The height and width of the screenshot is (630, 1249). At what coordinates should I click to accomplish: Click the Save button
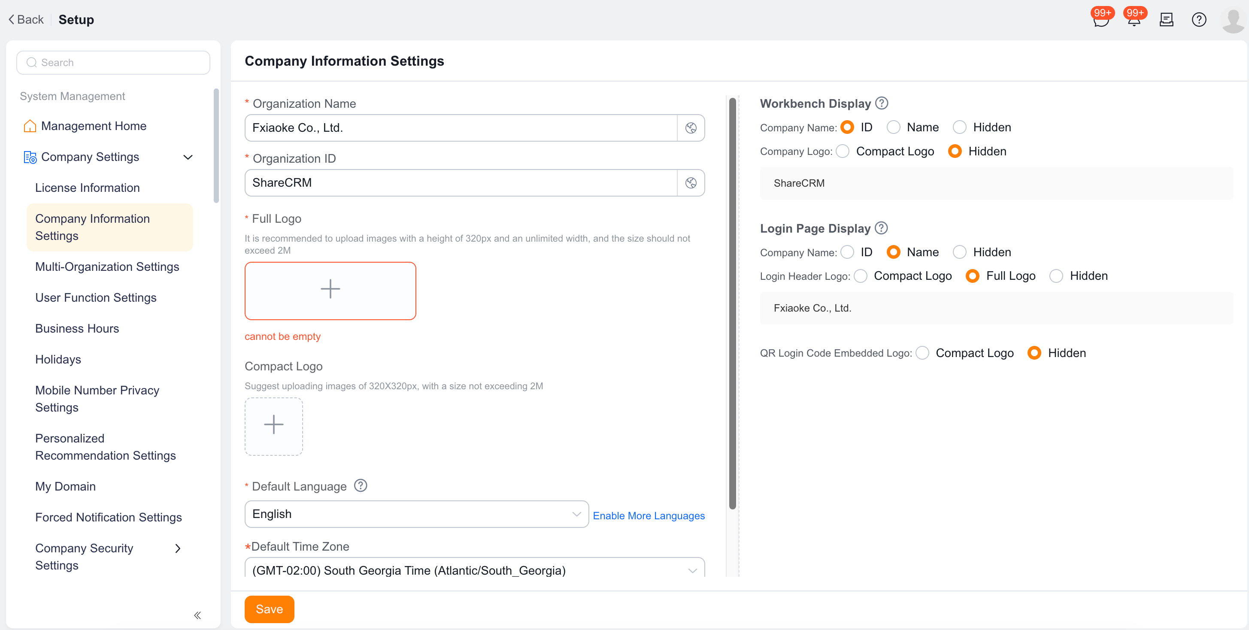point(269,609)
